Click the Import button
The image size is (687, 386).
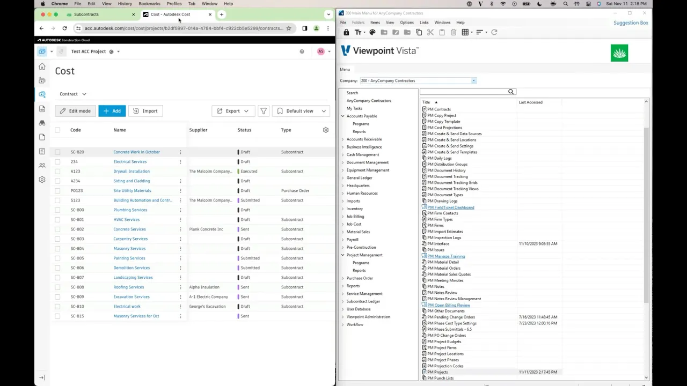(145, 111)
